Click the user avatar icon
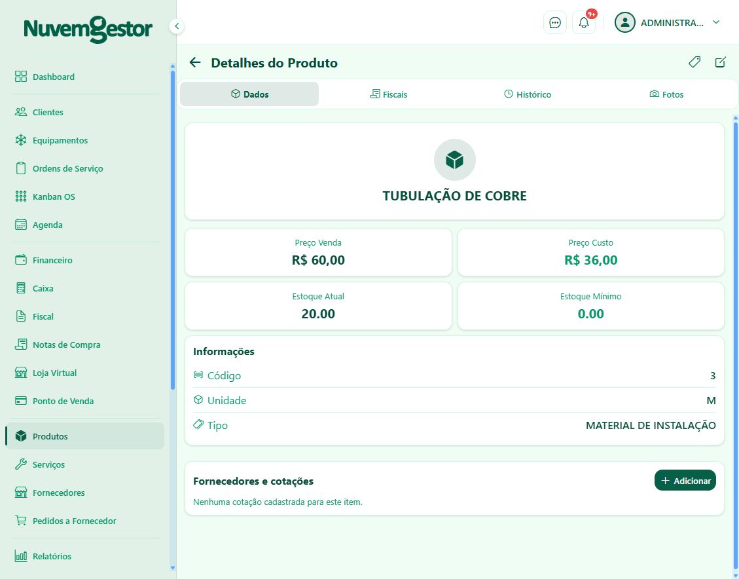This screenshot has height=579, width=739. 625,23
